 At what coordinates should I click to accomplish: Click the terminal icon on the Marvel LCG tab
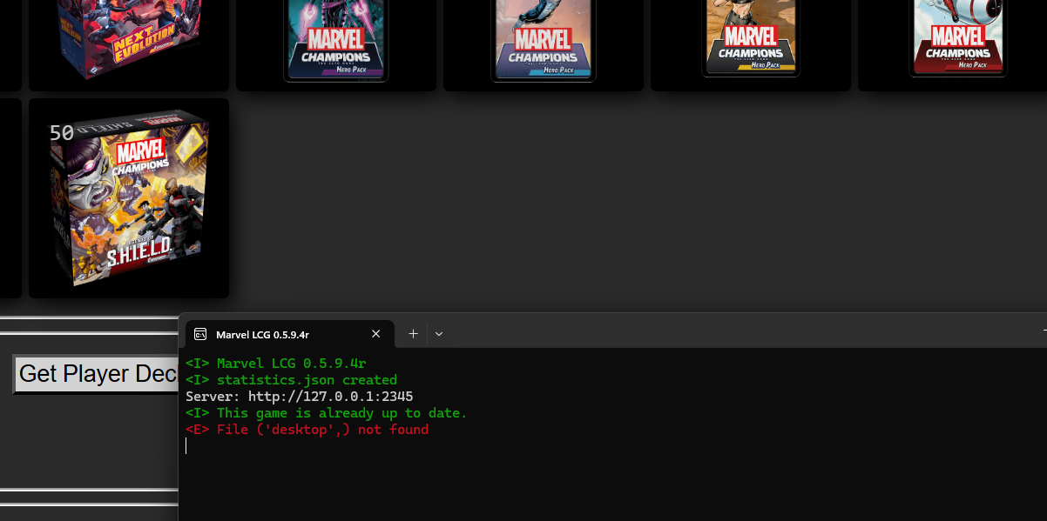200,334
